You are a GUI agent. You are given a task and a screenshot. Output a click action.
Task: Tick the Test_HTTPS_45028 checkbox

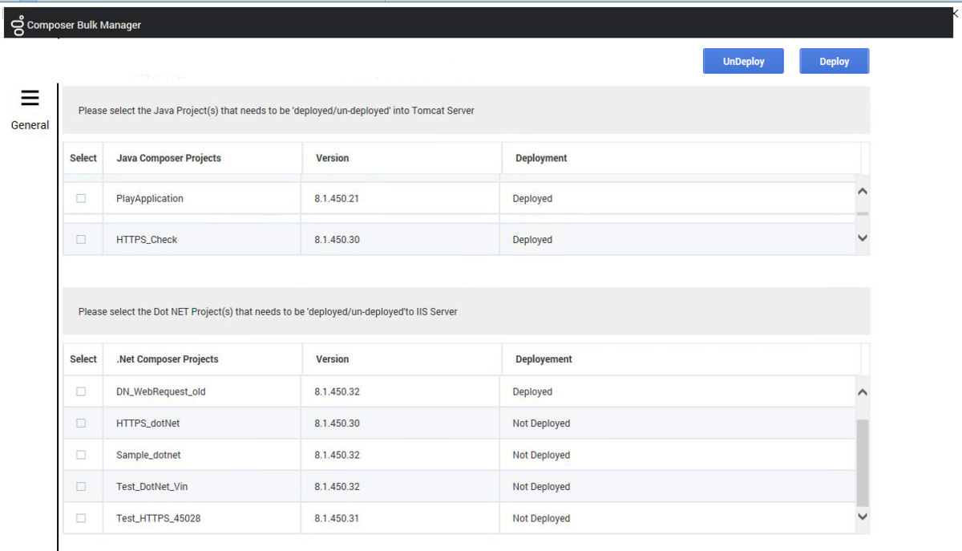pyautogui.click(x=81, y=518)
